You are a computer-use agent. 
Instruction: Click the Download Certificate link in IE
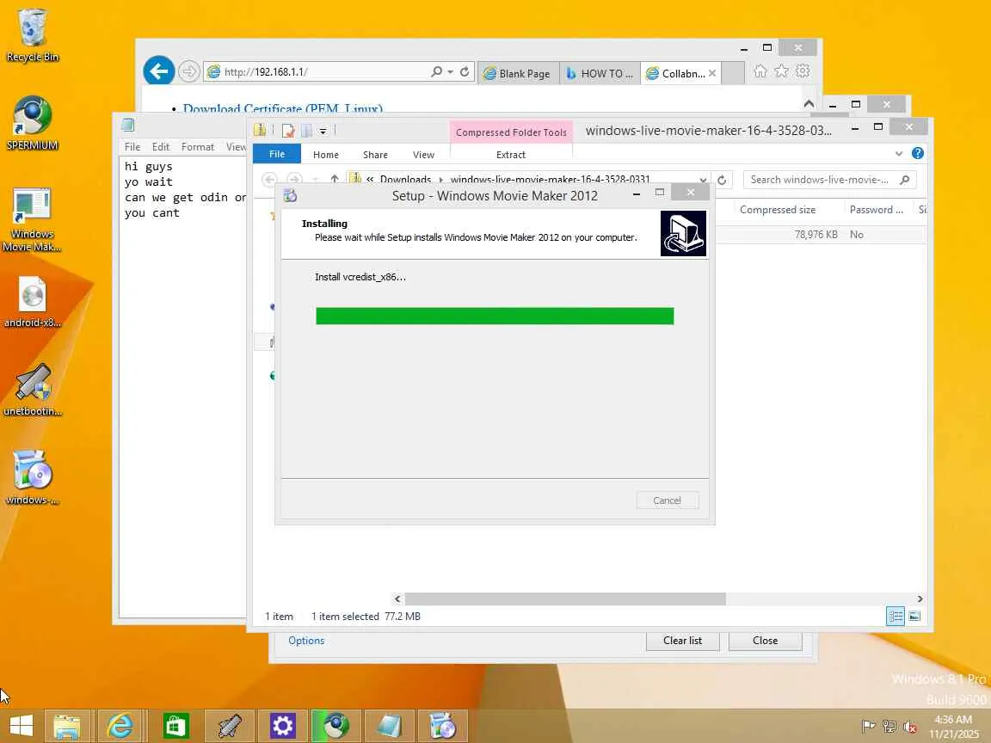[x=282, y=108]
